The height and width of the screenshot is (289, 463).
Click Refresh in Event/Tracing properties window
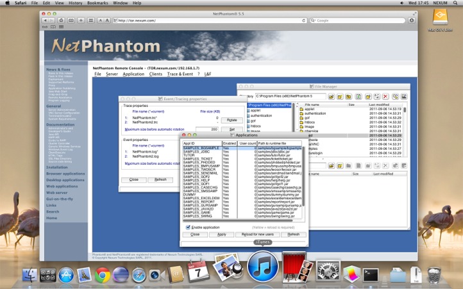click(160, 179)
